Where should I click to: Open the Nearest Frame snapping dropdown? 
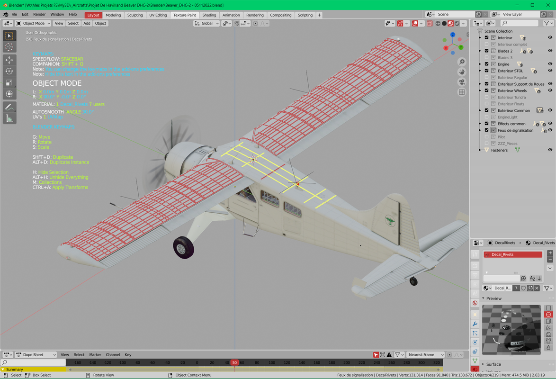click(x=425, y=354)
